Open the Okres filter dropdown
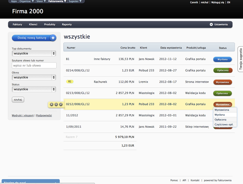The width and height of the screenshot is (243, 184). coord(34,77)
